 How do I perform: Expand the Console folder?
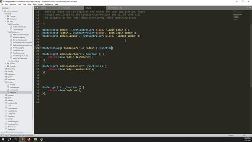pyautogui.click(x=6, y=16)
